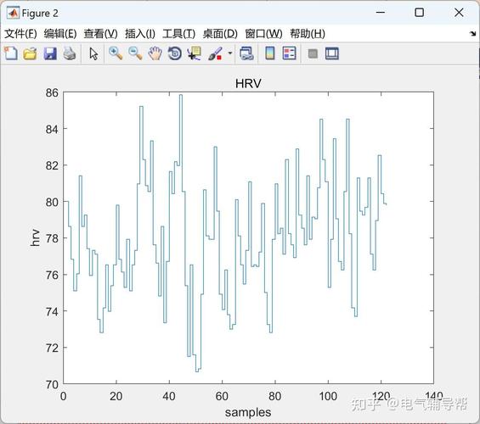
Task: Select the Pan hand tool
Action: [155, 53]
